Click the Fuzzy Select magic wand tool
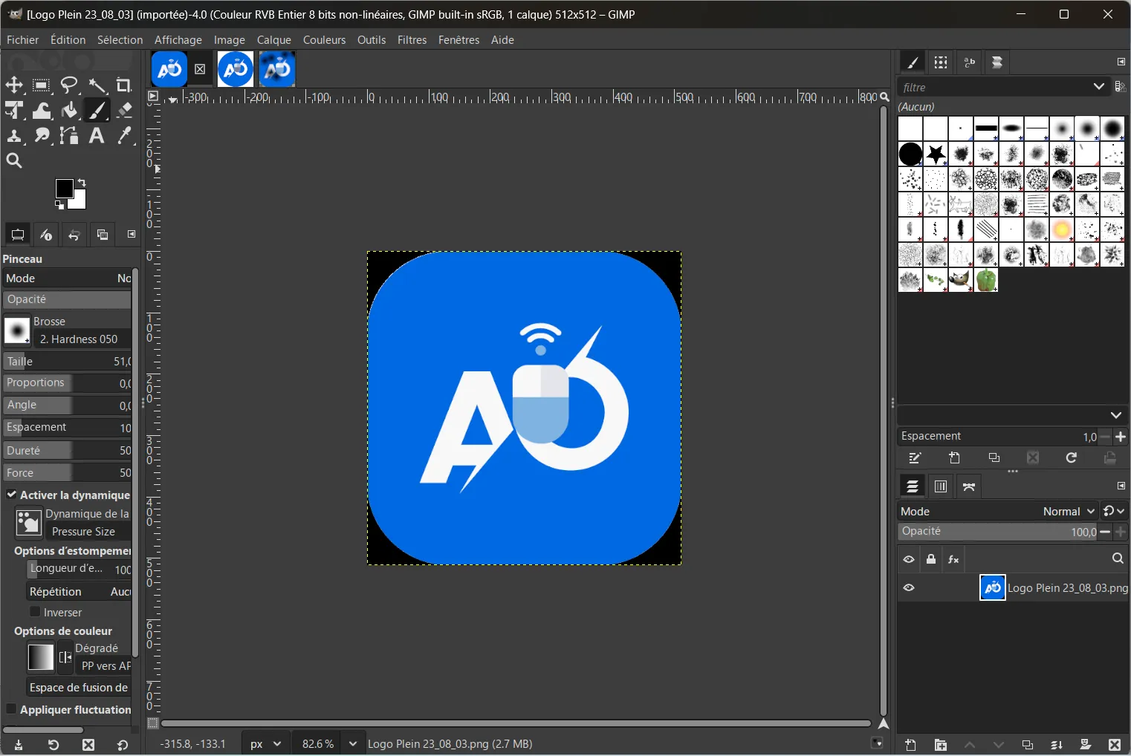1131x756 pixels. [x=97, y=85]
